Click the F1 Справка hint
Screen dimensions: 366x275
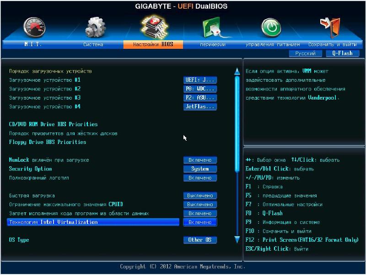click(264, 187)
